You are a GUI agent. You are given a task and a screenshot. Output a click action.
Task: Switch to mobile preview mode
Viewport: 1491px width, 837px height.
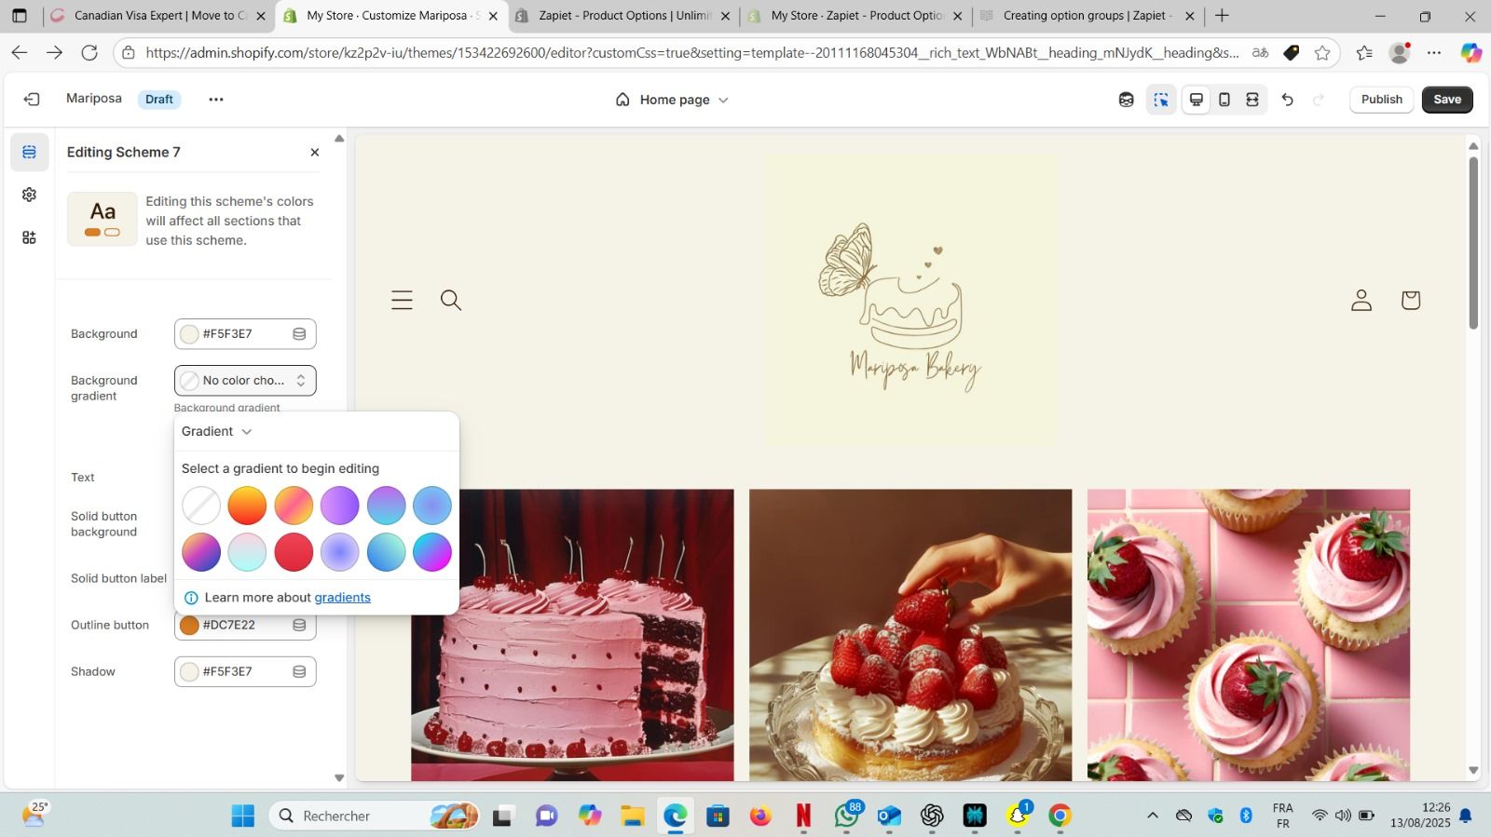click(1224, 100)
